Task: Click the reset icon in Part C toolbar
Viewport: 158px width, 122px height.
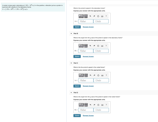Action: [x=98, y=75]
